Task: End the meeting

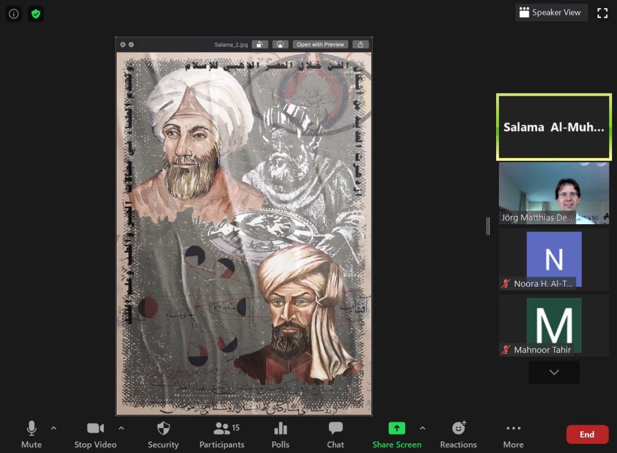Action: pos(587,434)
